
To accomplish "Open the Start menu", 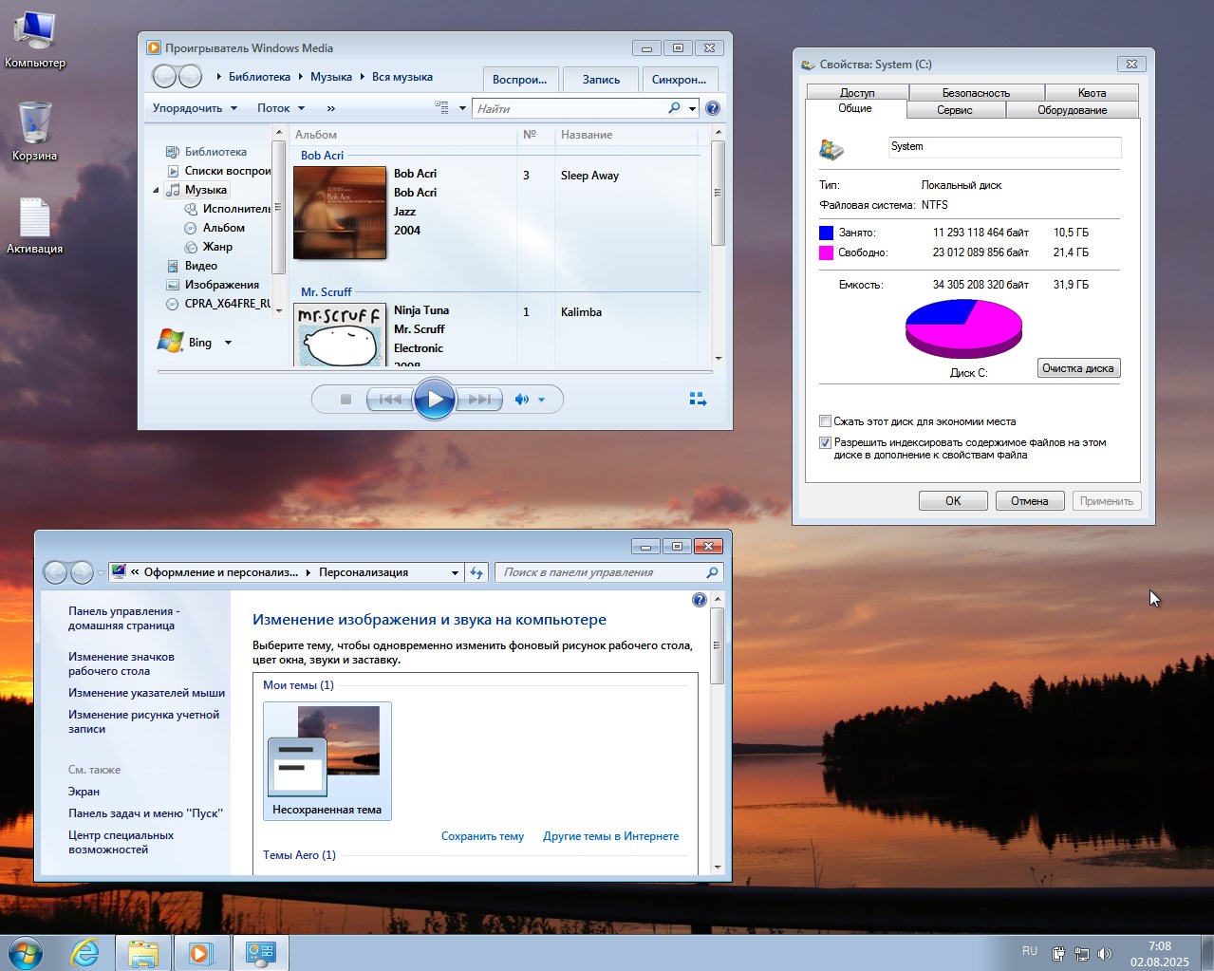I will pyautogui.click(x=26, y=953).
